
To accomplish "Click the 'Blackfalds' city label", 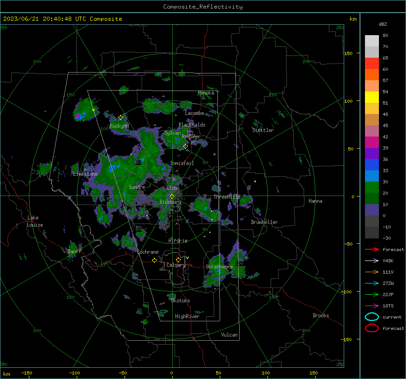I will pos(192,125).
